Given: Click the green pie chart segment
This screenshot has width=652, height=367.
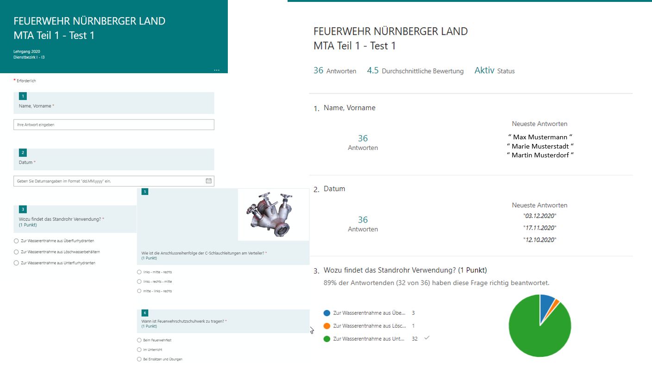Looking at the screenshot, I should point(537,336).
